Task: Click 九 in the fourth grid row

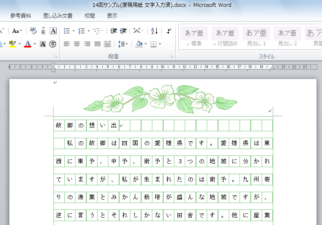Action: (246, 179)
